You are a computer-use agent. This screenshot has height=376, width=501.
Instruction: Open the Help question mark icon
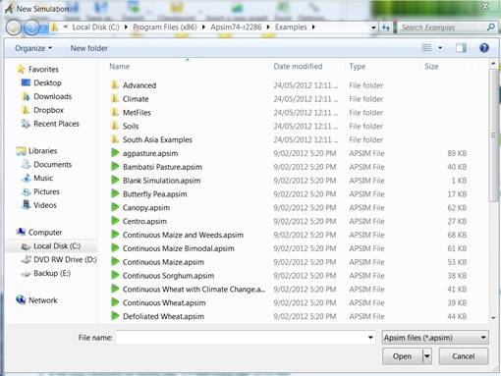(x=484, y=48)
